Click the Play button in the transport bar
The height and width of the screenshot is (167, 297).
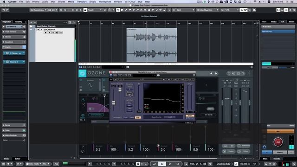170,164
